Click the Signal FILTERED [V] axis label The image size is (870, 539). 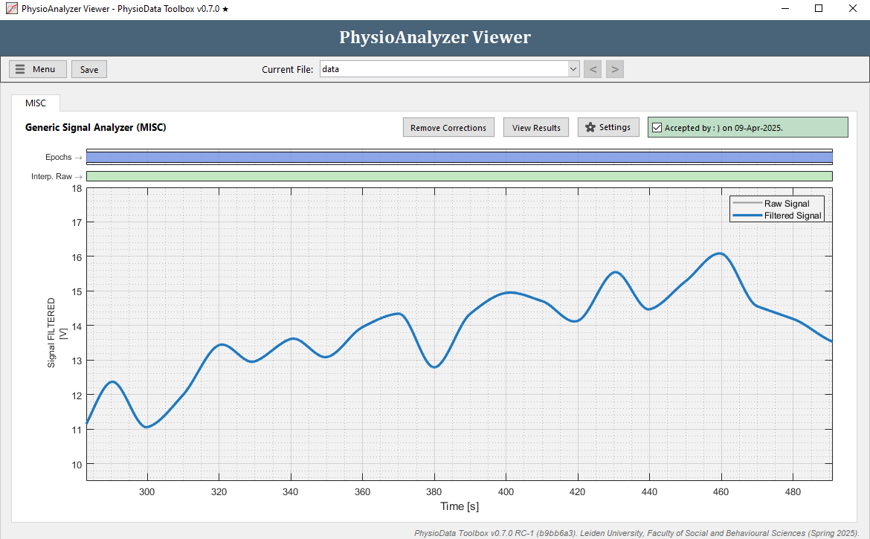(57, 333)
